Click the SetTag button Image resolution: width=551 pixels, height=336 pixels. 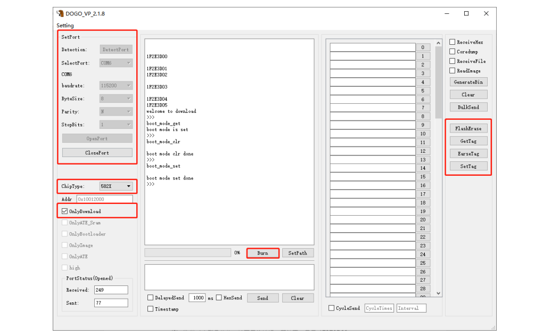click(468, 166)
